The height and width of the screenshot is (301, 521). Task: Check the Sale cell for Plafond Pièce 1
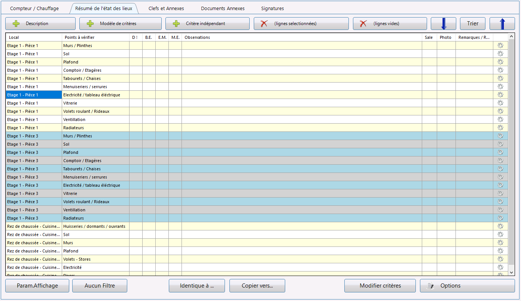tap(429, 62)
